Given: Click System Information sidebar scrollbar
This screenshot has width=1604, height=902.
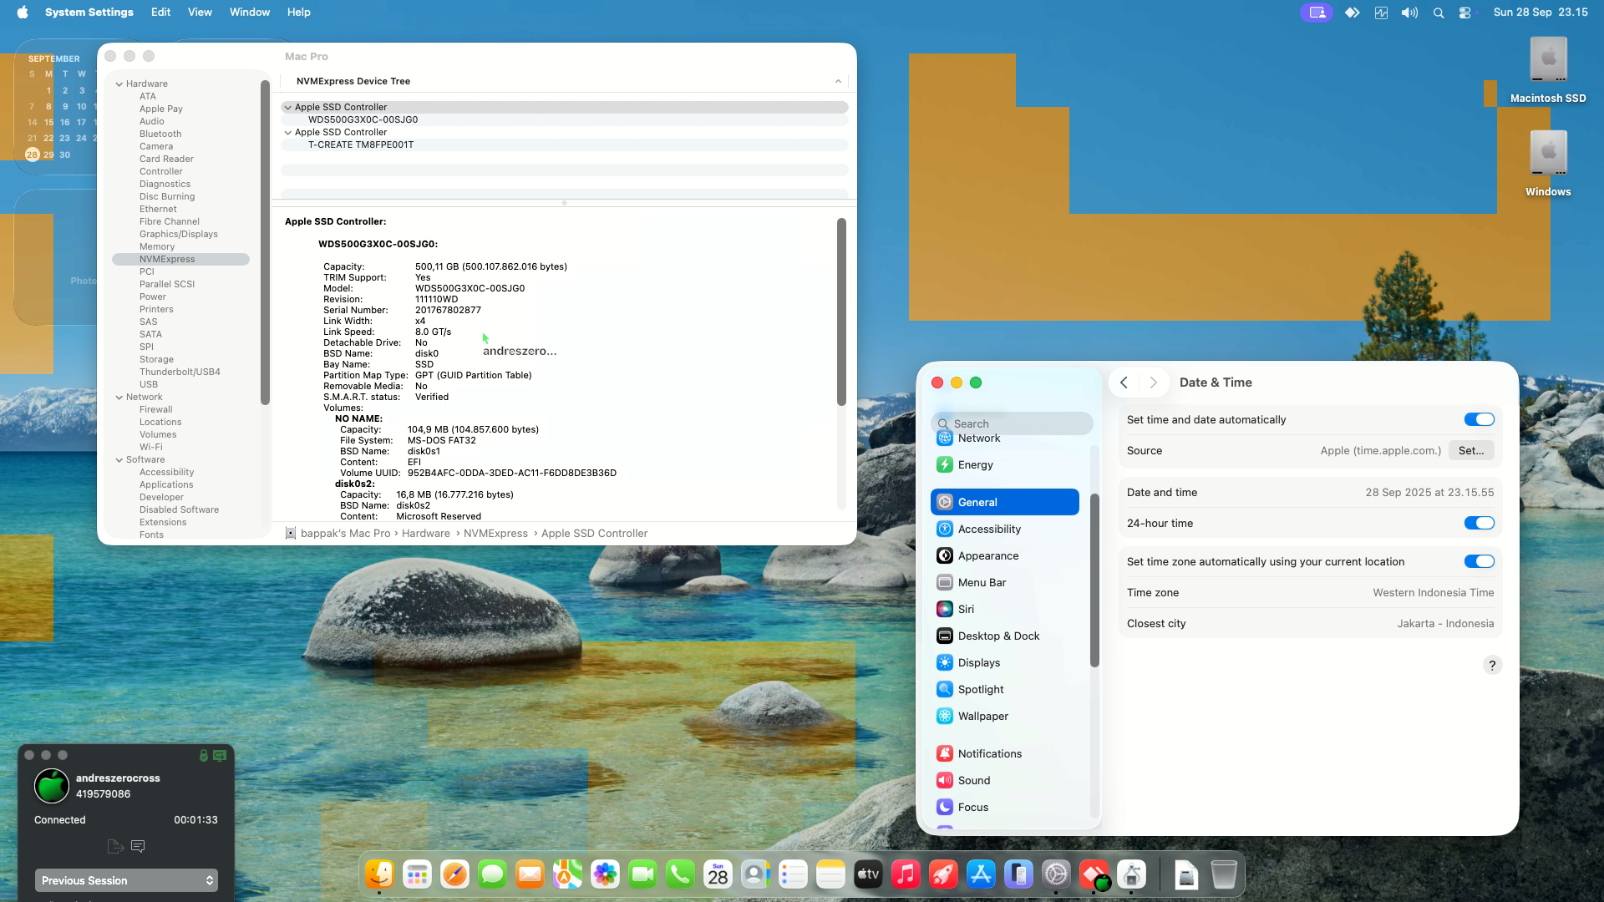Looking at the screenshot, I should coord(265,242).
